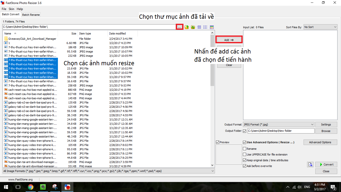Click the Add button
Screen dimensions: 341x192
click(229, 40)
